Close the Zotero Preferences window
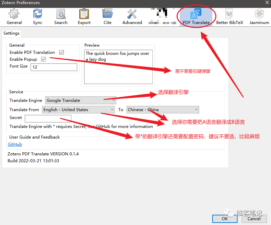Viewport: 271px width, 225px height. 267,3
